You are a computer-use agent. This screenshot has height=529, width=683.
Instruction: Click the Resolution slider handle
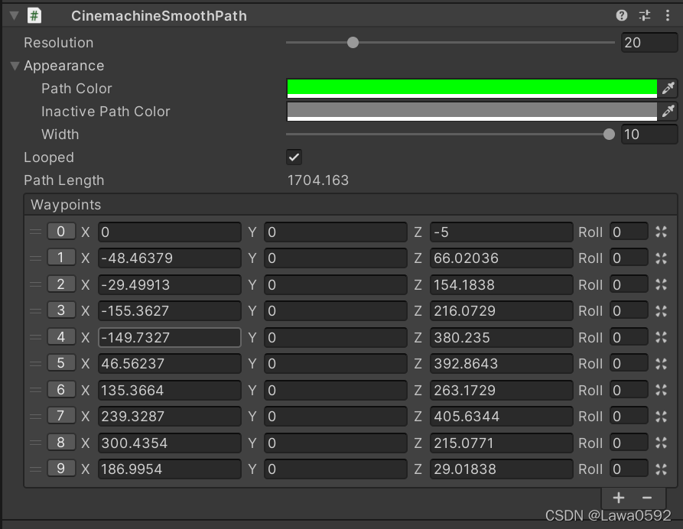tap(353, 43)
